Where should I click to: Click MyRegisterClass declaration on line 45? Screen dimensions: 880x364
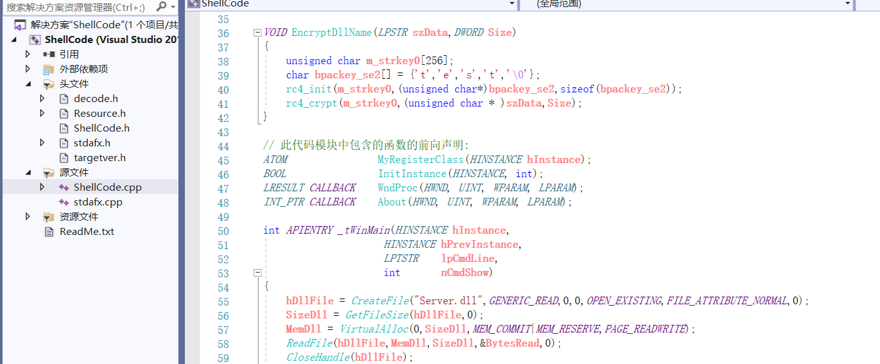420,160
